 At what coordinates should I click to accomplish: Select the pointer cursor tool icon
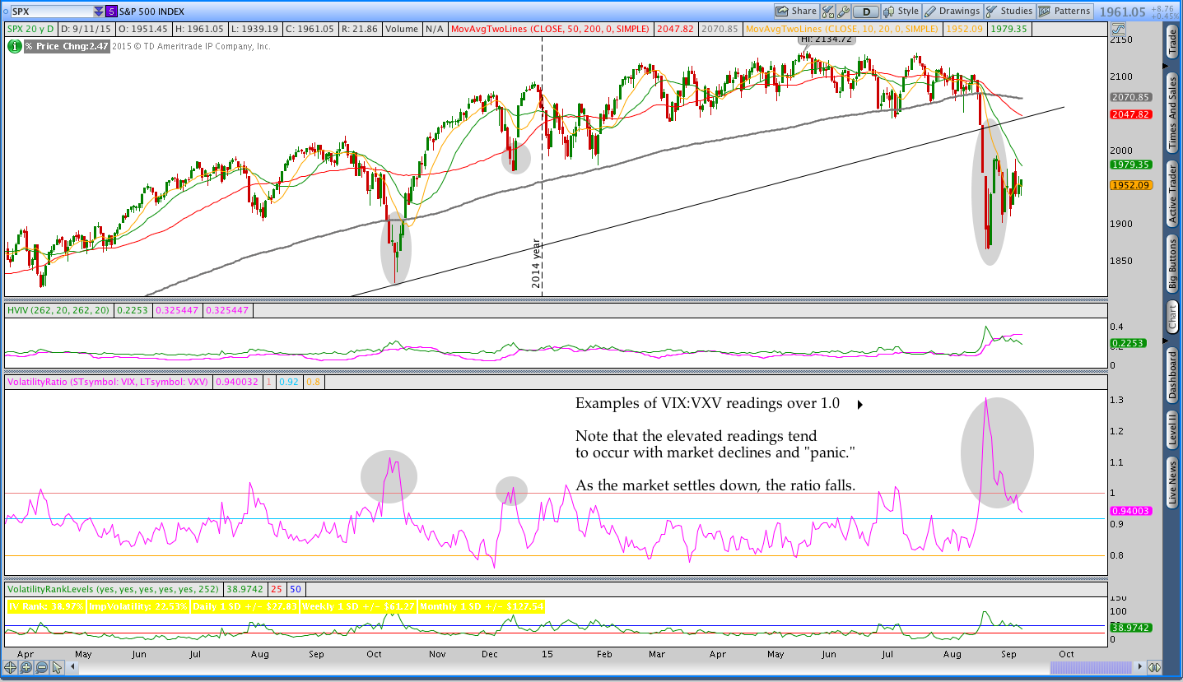[57, 667]
